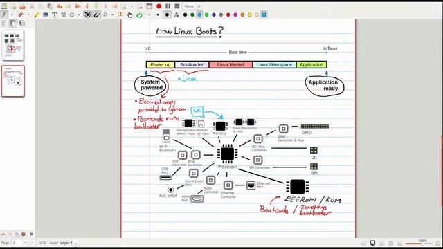This screenshot has height=249, width=443.
Task: Delete the selected page from the sidebar
Action: pyautogui.click(x=24, y=234)
